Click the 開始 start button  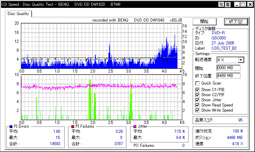pyautogui.click(x=205, y=22)
